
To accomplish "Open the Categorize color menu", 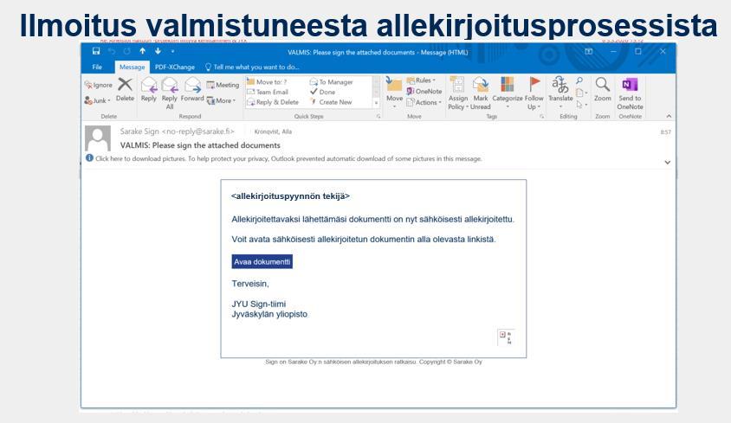I will [x=508, y=93].
